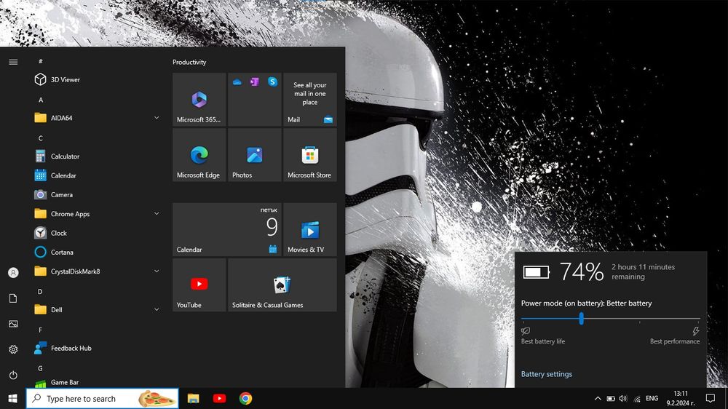Open Pictures from Start sidebar
This screenshot has width=728, height=409.
coord(13,324)
